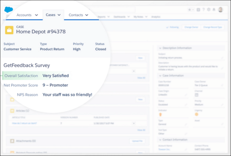Image resolution: width=231 pixels, height=156 pixels.
Task: Go to the Contacts tab
Action: click(x=76, y=15)
